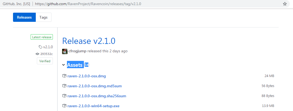Click the Verified badge button
This screenshot has height=111, width=293.
click(45, 61)
